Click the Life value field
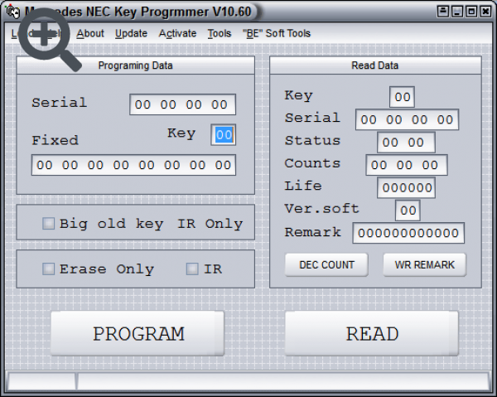Image resolution: width=497 pixels, height=397 pixels. [x=406, y=187]
